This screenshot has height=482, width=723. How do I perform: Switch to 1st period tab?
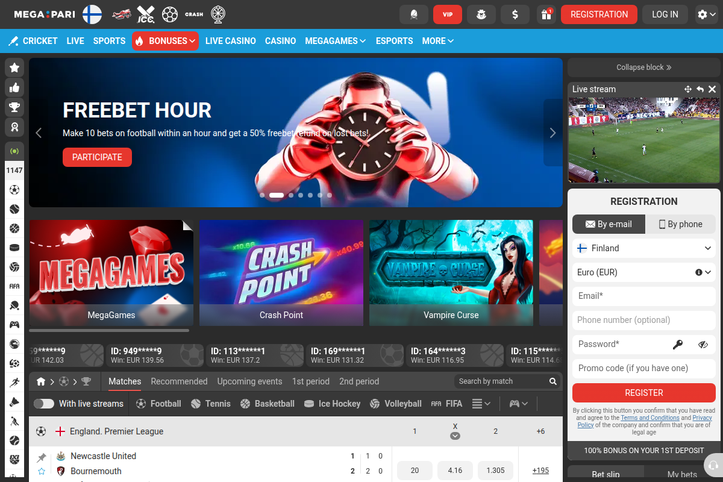point(311,381)
